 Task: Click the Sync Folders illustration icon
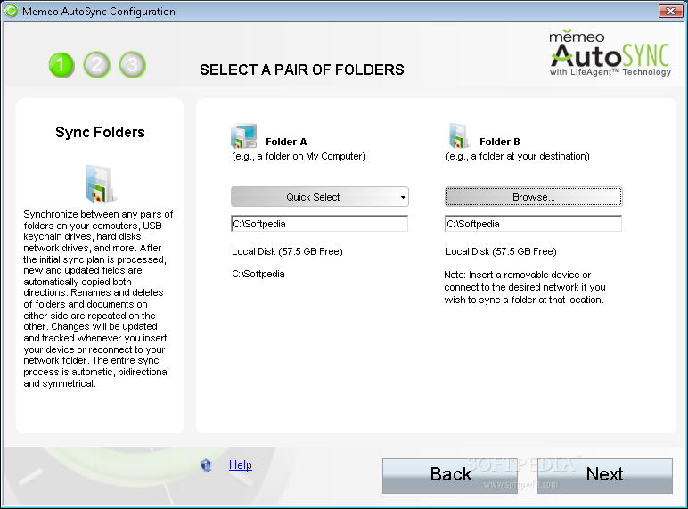pyautogui.click(x=100, y=185)
